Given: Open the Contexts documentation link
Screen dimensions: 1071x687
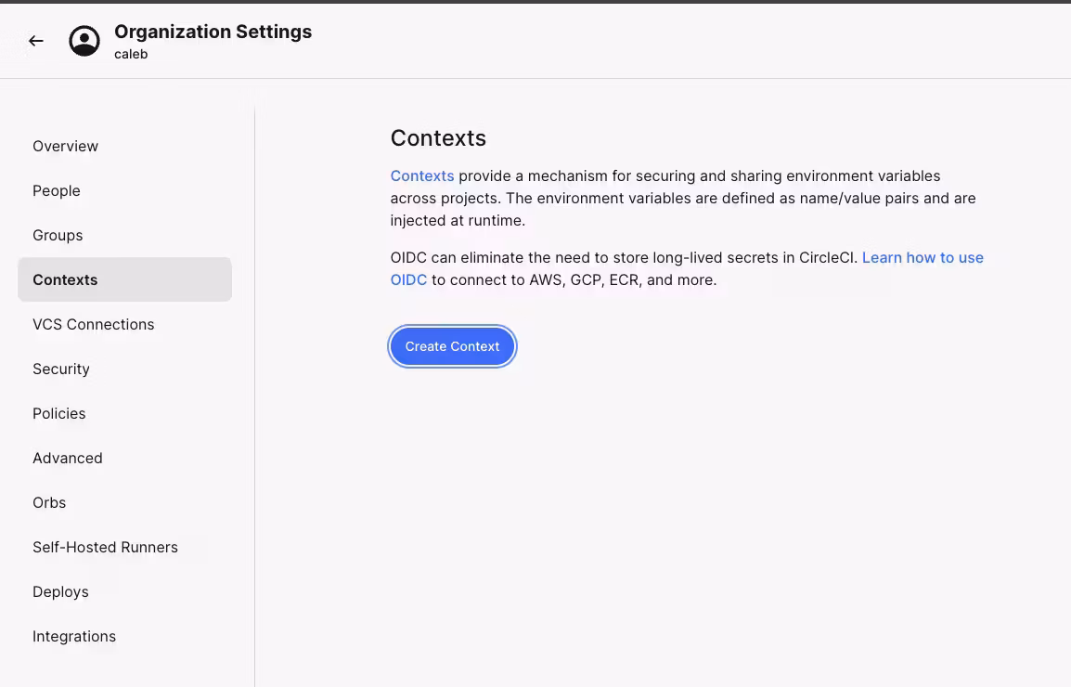Looking at the screenshot, I should [x=422, y=175].
